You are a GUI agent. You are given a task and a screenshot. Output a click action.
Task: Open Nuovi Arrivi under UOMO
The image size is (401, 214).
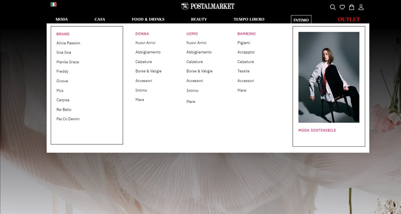tap(196, 43)
